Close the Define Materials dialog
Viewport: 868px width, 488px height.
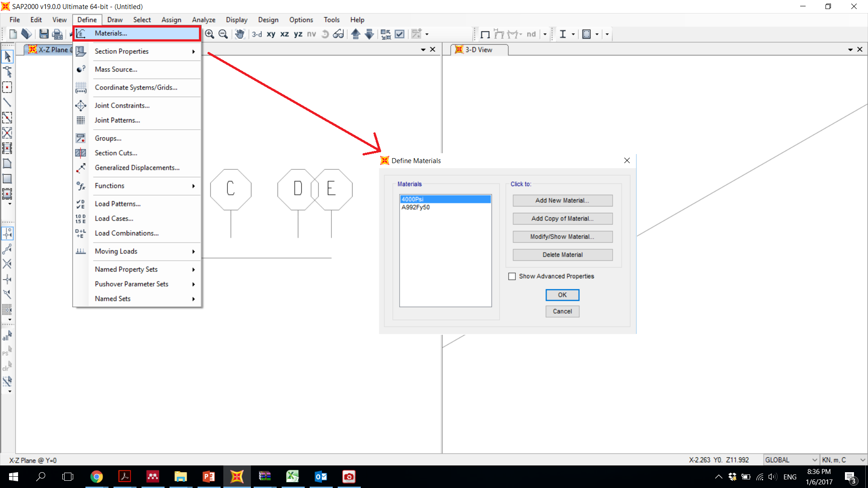[x=627, y=161]
